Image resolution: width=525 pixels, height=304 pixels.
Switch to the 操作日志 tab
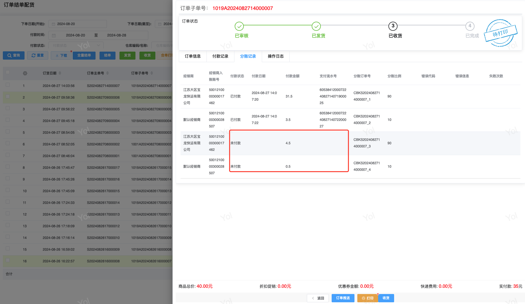point(275,56)
